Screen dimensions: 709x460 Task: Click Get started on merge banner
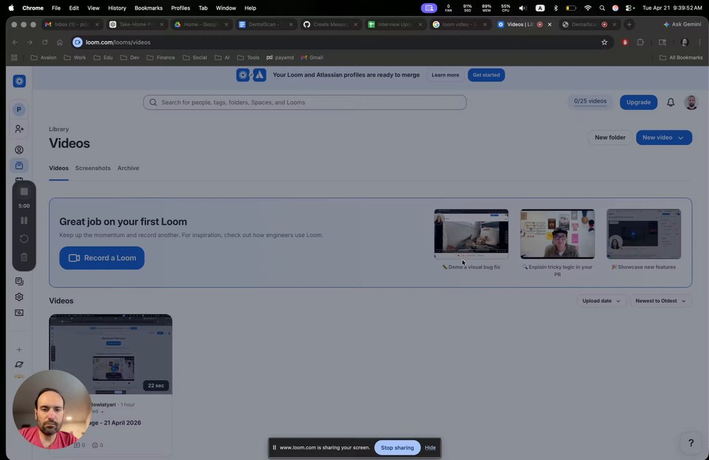(x=486, y=75)
